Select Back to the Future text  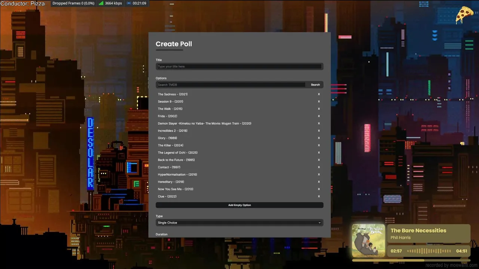(x=176, y=160)
